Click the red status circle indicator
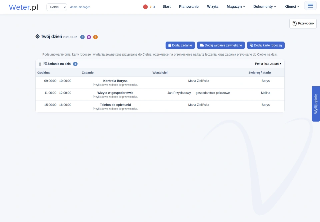This screenshot has width=320, height=222. pyautogui.click(x=145, y=7)
